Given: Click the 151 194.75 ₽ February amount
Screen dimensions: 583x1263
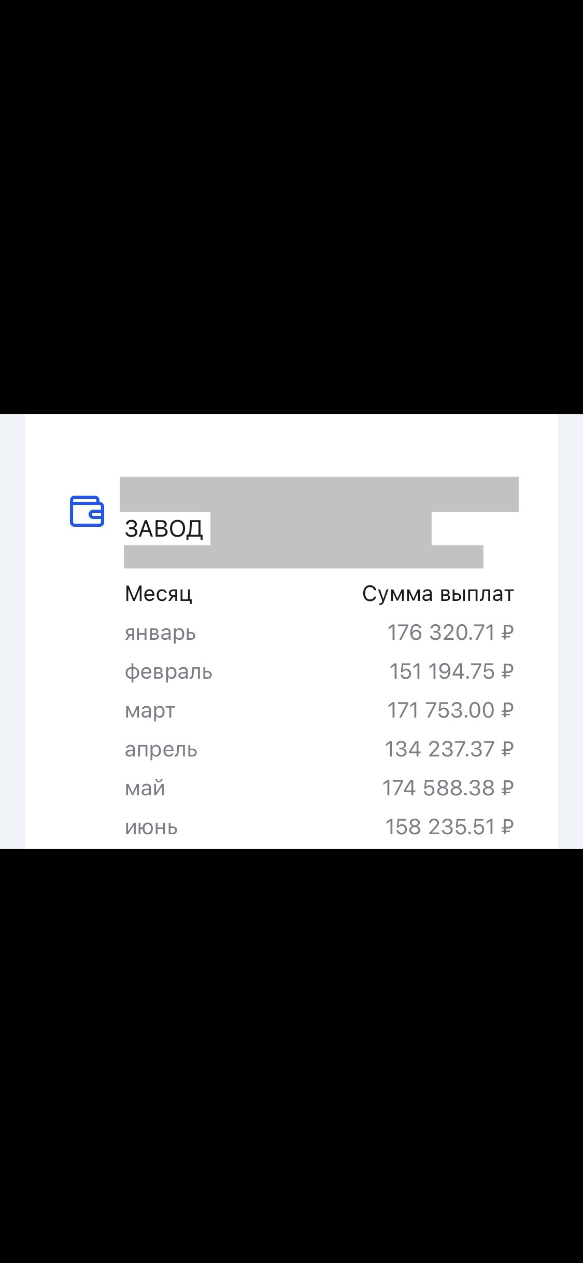Looking at the screenshot, I should click(451, 671).
